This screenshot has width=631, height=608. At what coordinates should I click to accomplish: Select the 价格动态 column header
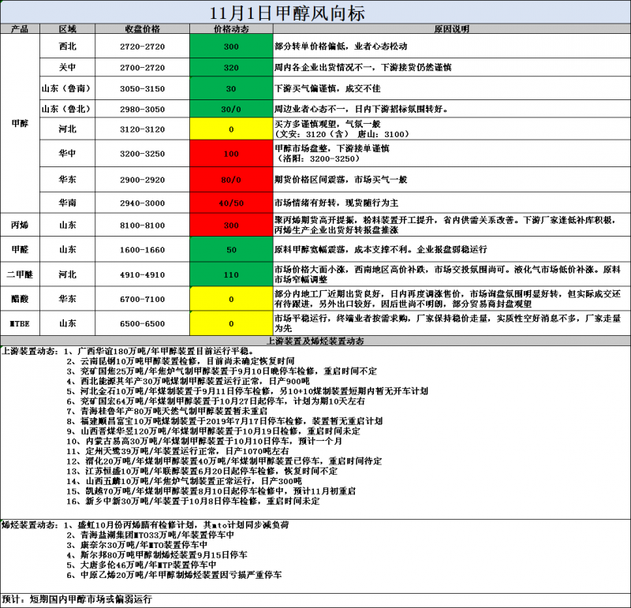coord(231,29)
